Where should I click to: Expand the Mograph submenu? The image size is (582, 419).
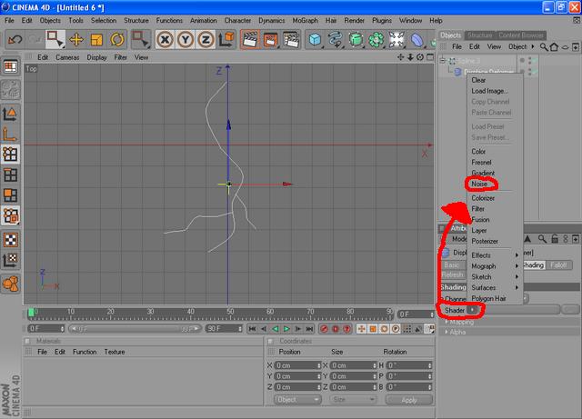point(495,266)
